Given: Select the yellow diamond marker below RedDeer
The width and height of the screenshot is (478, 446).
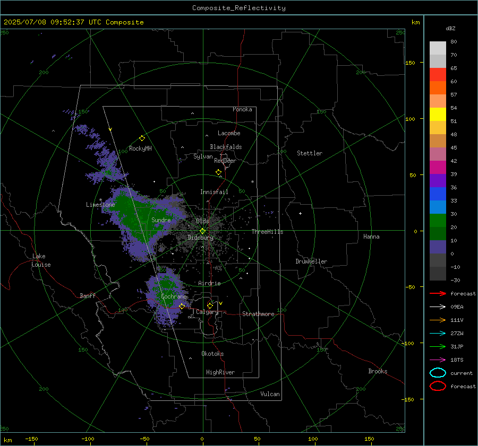Looking at the screenshot, I should point(218,172).
